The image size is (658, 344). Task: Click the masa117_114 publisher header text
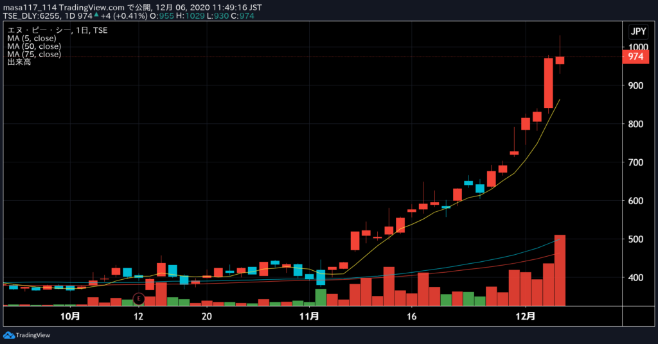(x=30, y=8)
